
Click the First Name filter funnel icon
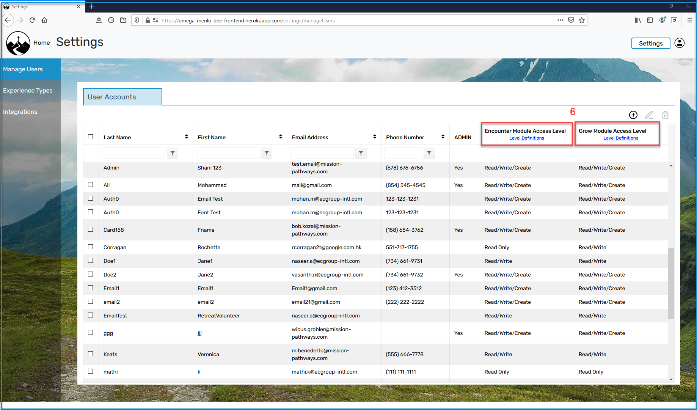coord(267,153)
